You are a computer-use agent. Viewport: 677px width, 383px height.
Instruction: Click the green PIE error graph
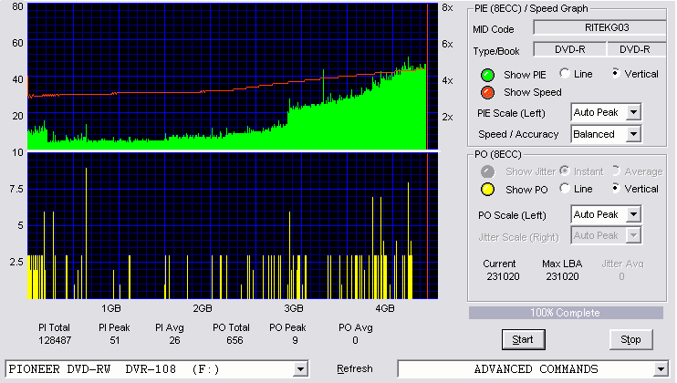(233, 77)
